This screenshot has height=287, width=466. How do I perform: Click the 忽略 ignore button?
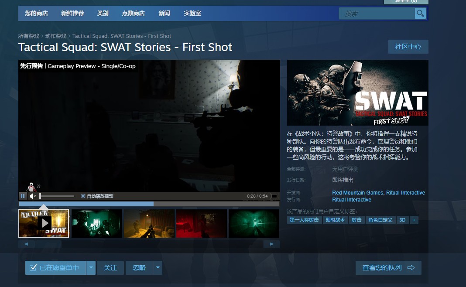click(139, 268)
